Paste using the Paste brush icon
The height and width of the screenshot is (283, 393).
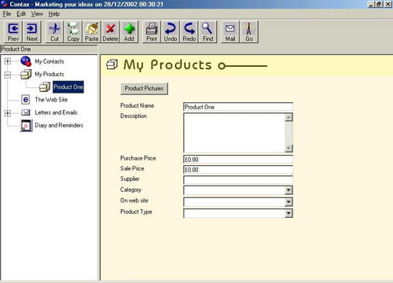(92, 31)
